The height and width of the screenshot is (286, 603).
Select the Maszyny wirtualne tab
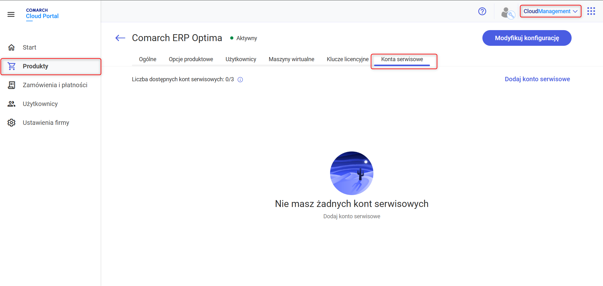(291, 59)
